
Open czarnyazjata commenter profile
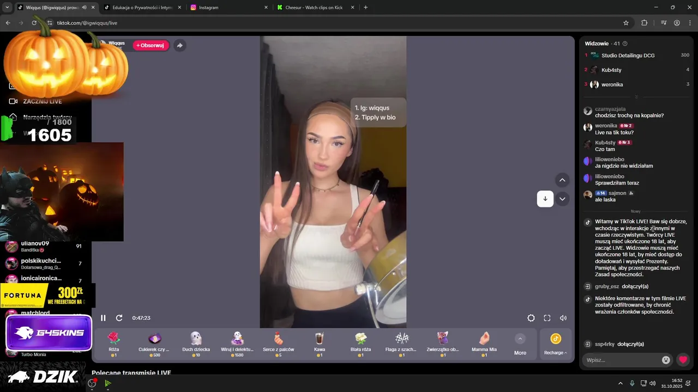click(610, 109)
